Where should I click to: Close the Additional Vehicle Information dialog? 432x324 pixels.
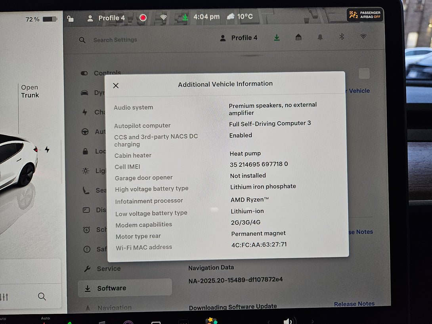[x=116, y=86]
